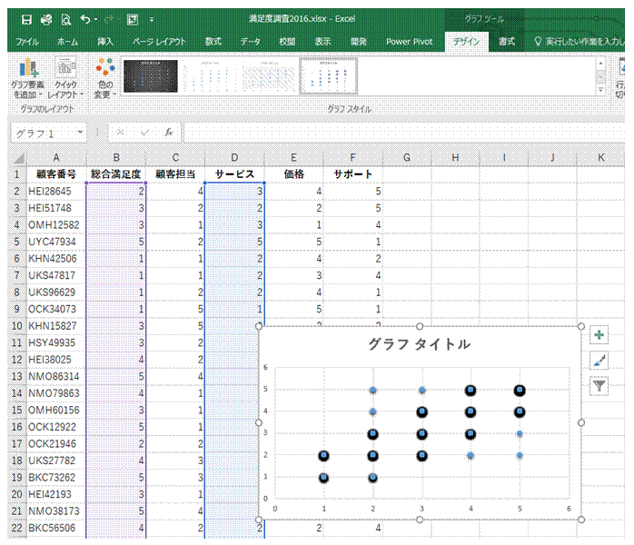Click cell with HEI28645

[x=56, y=192]
